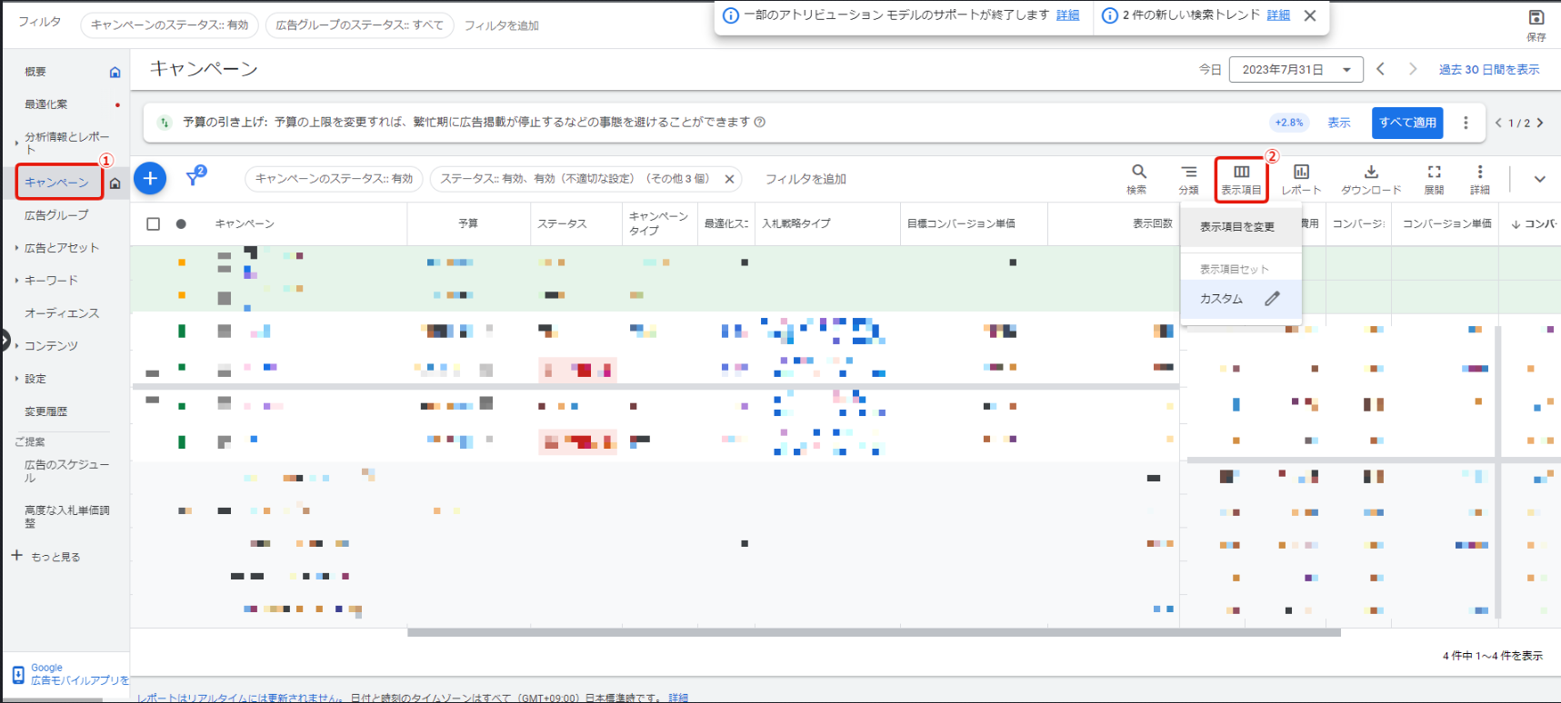Image resolution: width=1561 pixels, height=703 pixels.
Task: Open the 2023年7月31日 date dropdown
Action: tap(1296, 70)
